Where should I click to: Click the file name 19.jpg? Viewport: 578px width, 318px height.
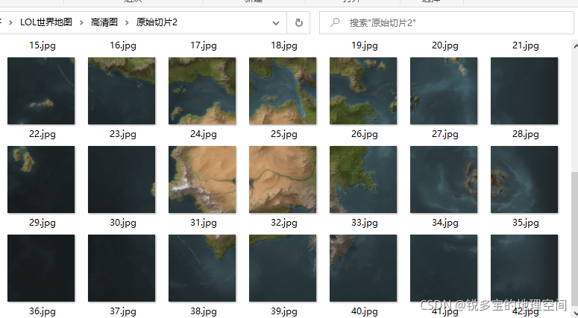click(365, 45)
